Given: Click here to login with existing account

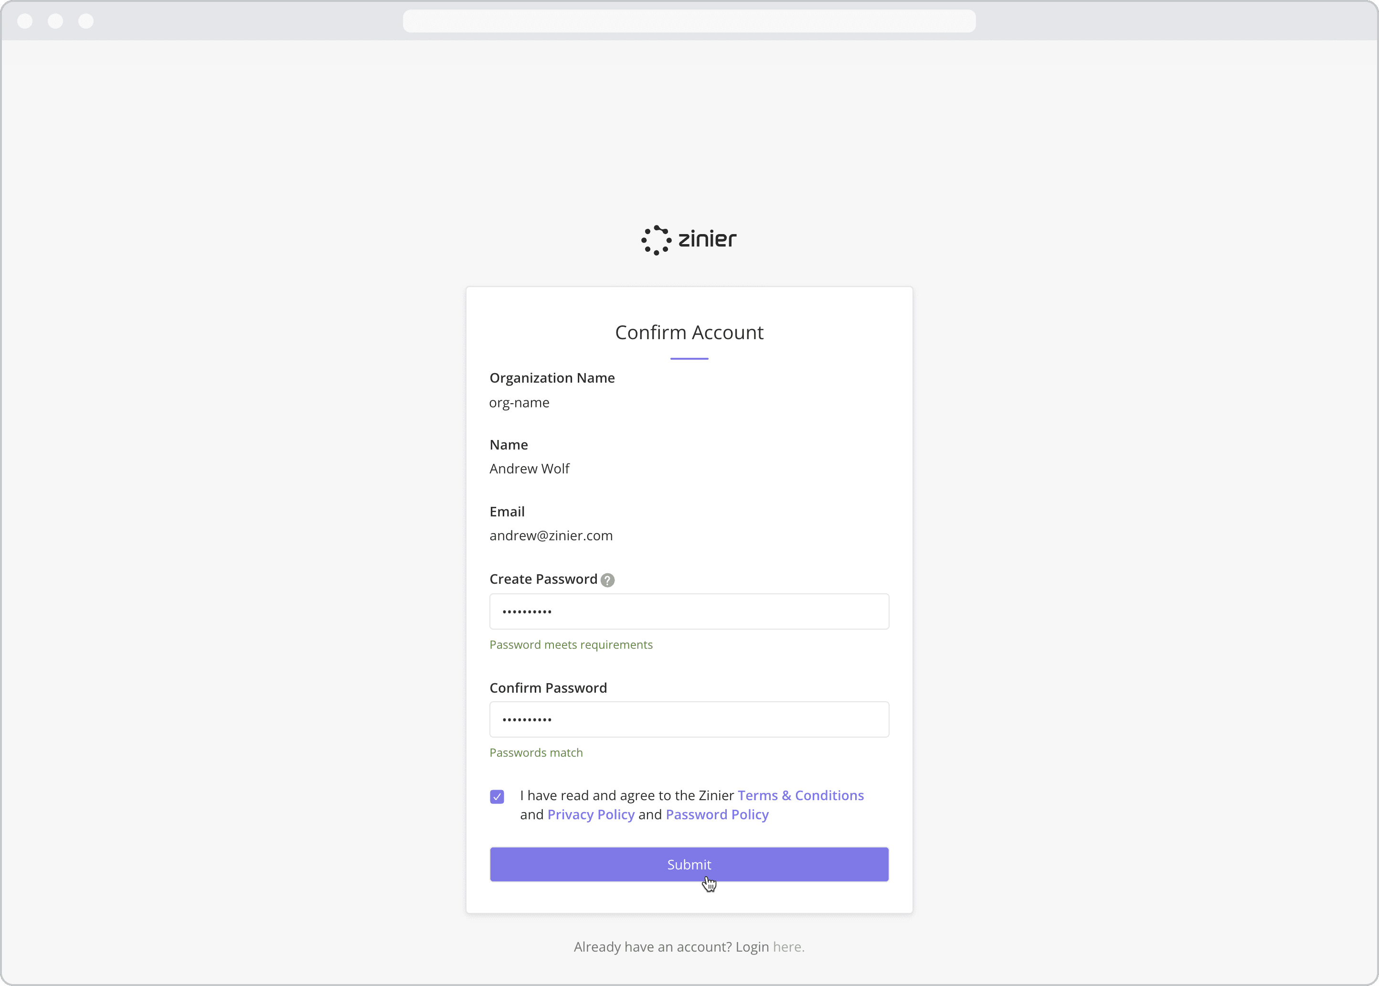Looking at the screenshot, I should (x=787, y=946).
